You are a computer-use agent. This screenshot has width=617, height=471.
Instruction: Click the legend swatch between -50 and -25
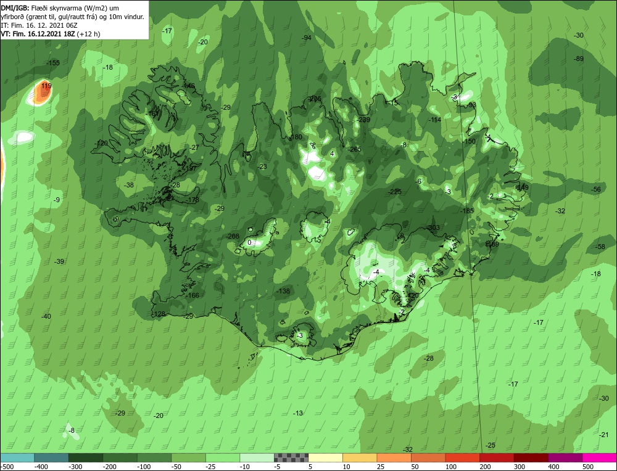188,458
